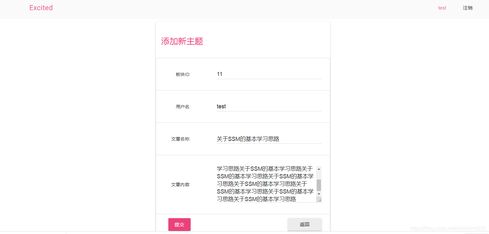Screen dimensions: 489x234
Task: Focus the 文章名称 input field
Action: click(x=269, y=139)
